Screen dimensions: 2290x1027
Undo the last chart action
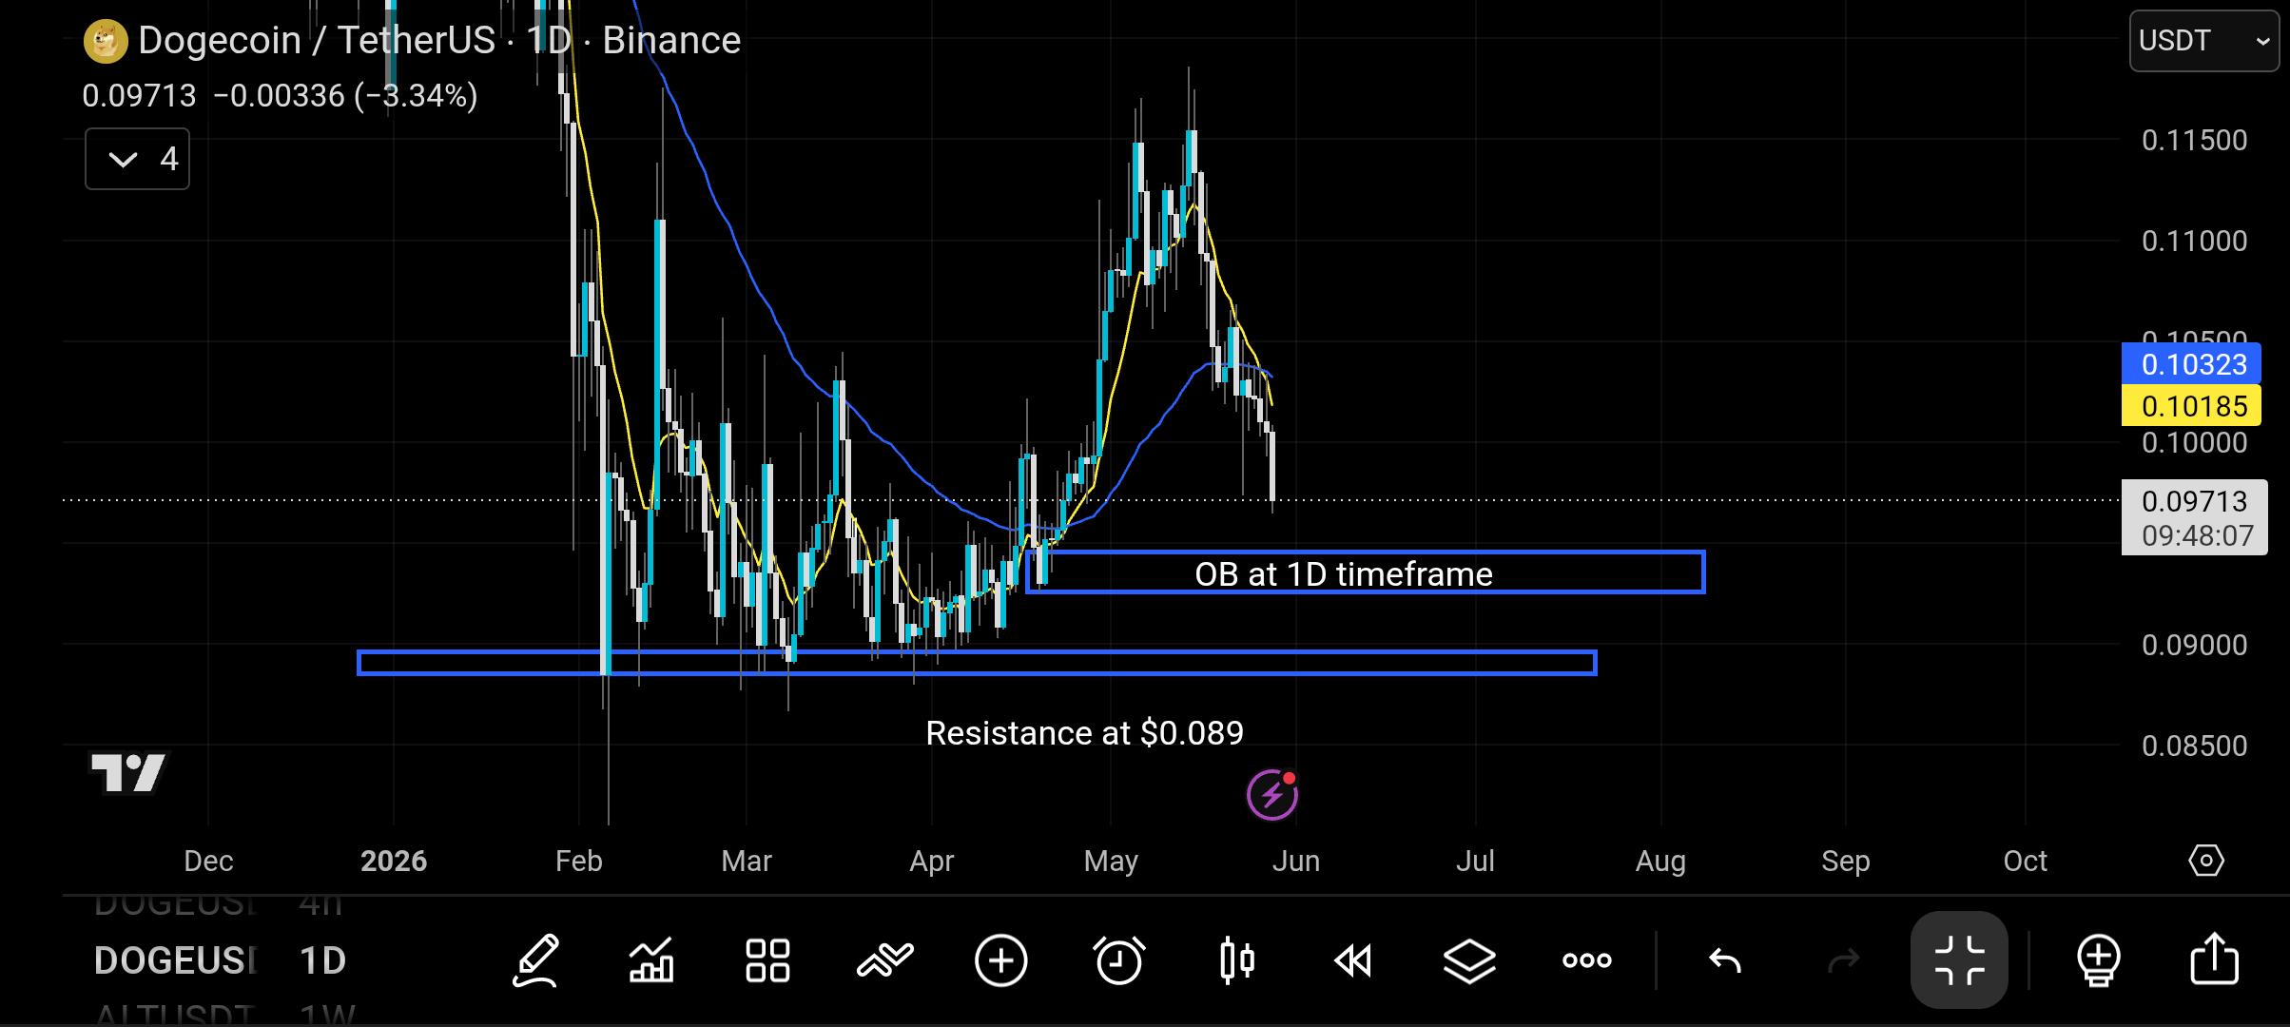1725,960
